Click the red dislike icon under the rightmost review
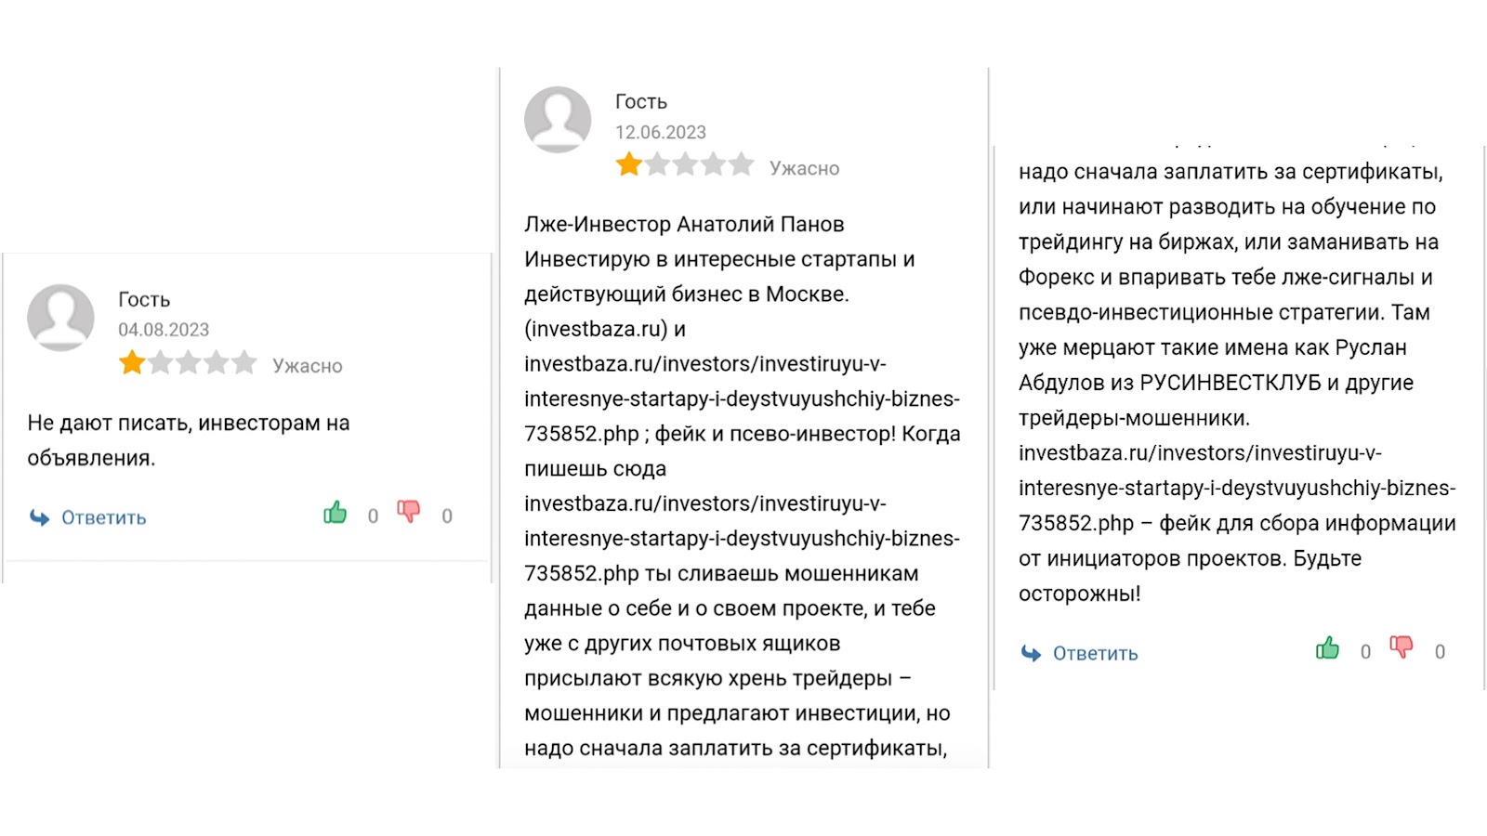 (1401, 647)
